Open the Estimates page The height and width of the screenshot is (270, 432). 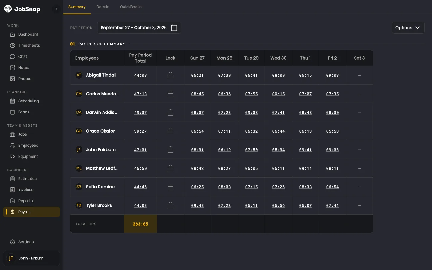[31, 178]
